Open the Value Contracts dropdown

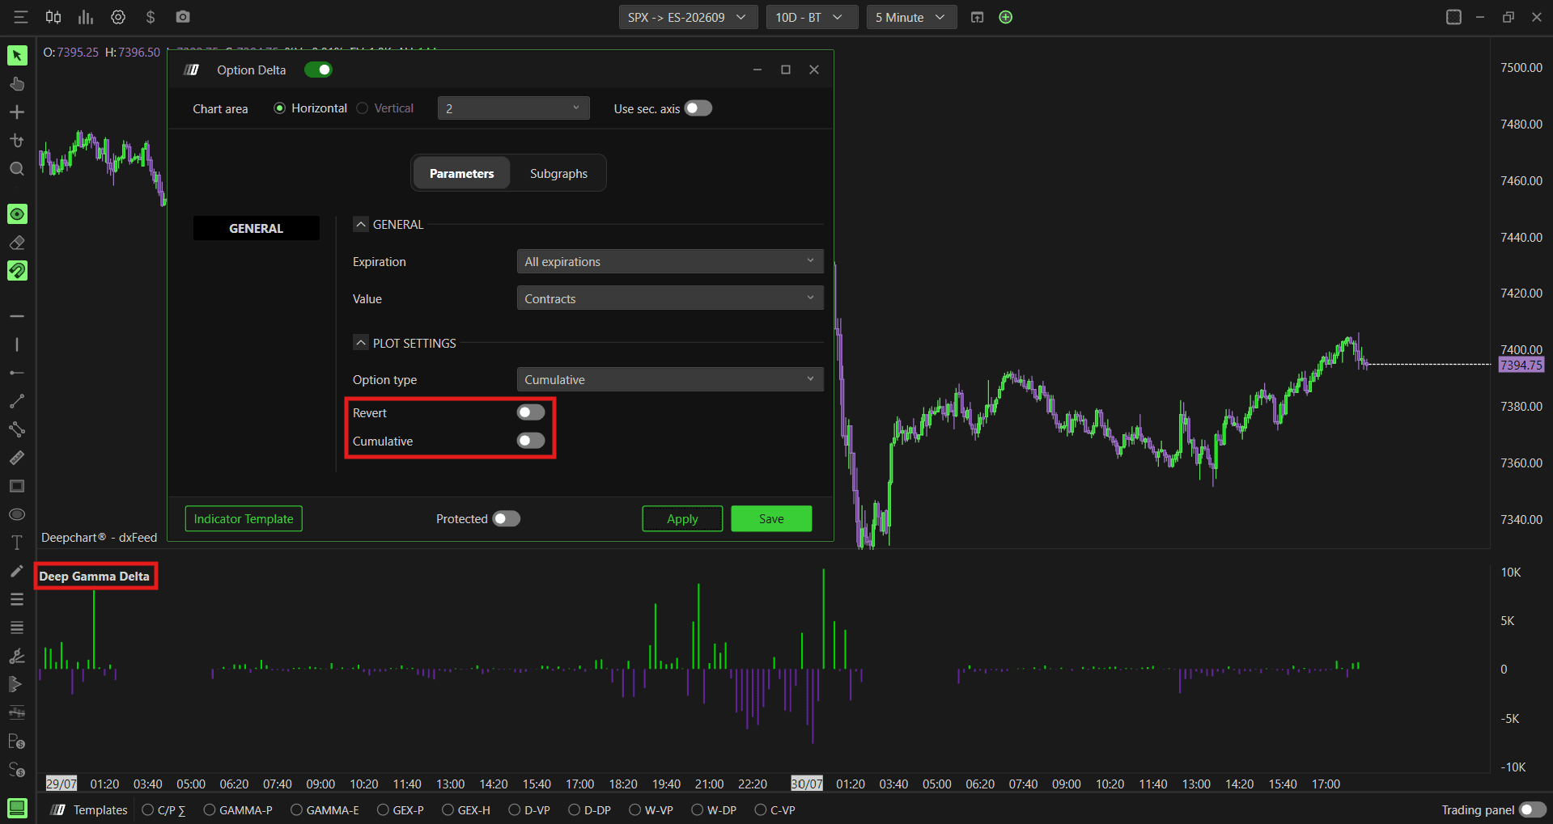click(x=670, y=298)
